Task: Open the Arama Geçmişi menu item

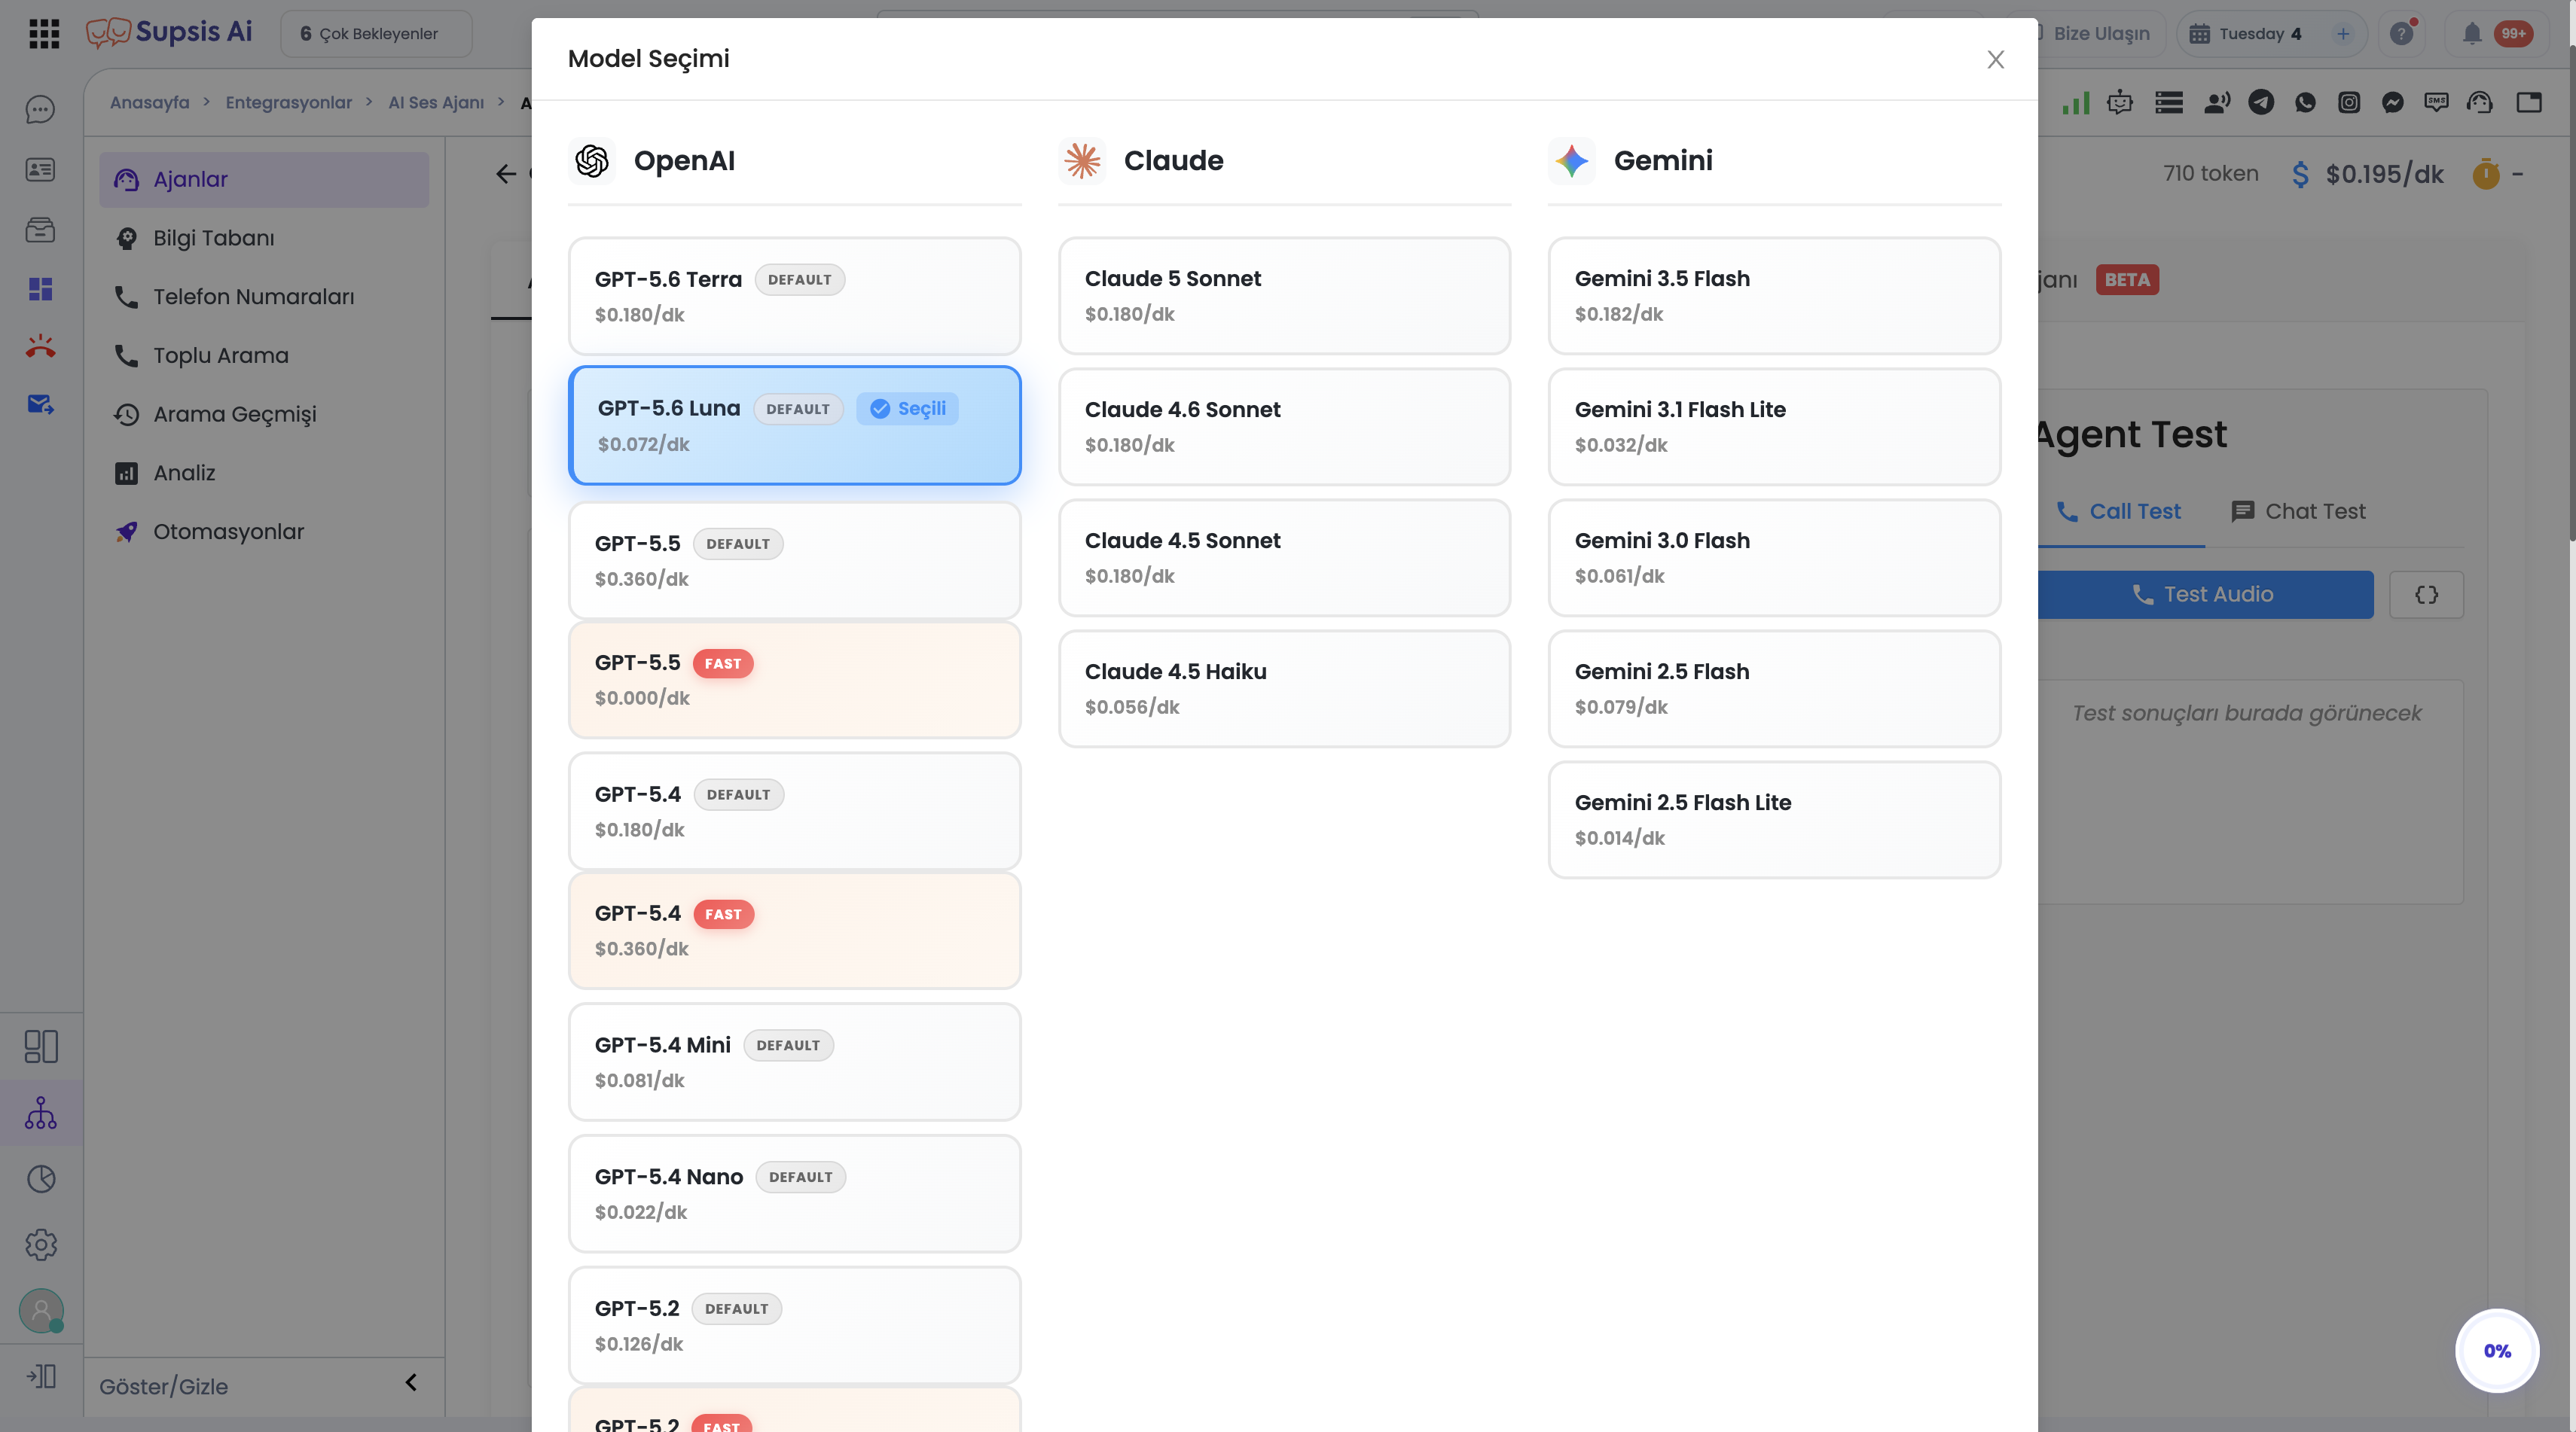Action: (264, 415)
